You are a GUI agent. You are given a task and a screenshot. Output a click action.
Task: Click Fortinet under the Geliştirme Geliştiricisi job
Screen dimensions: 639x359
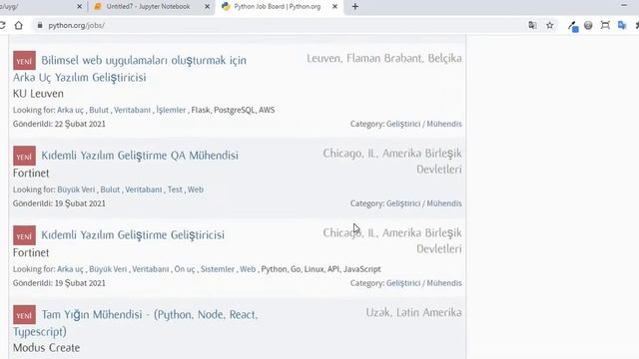click(31, 252)
